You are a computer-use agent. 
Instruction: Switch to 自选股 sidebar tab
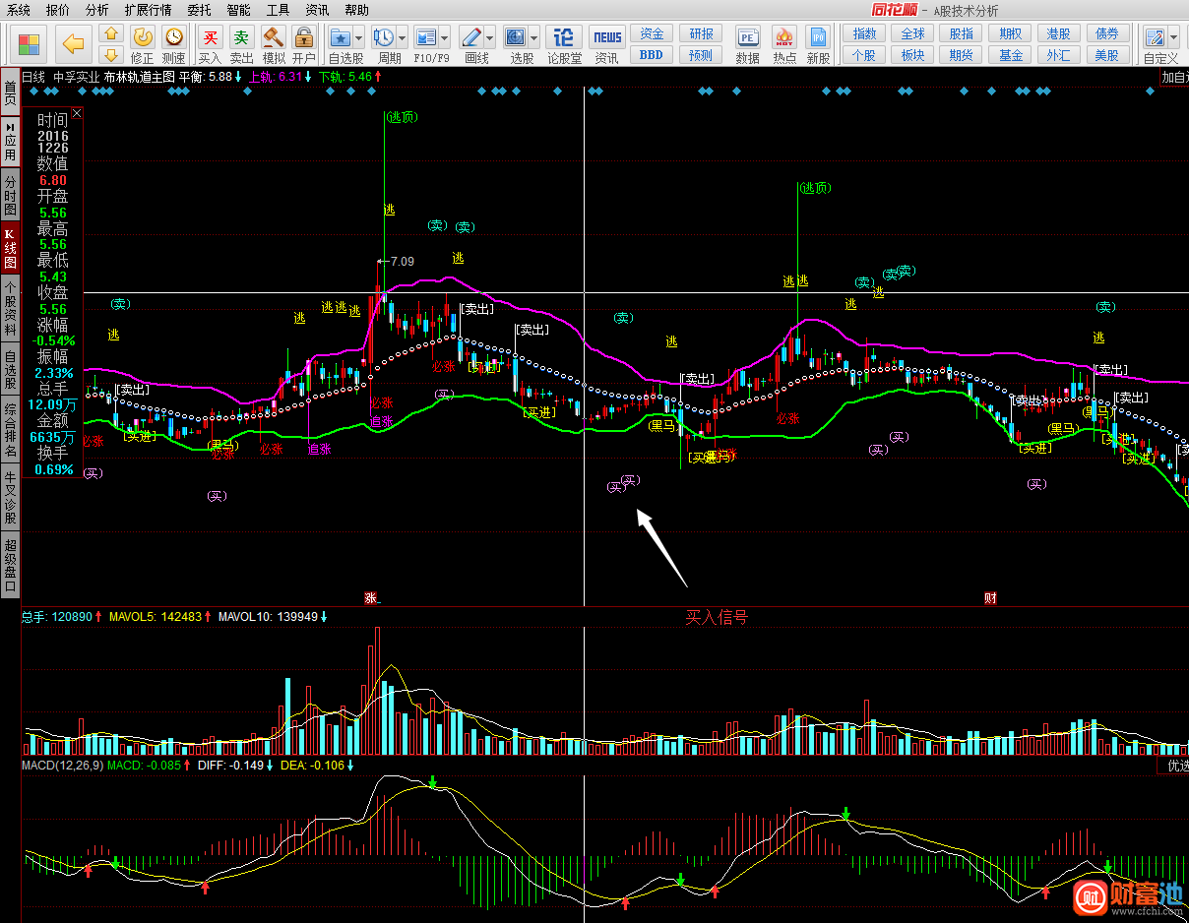pos(10,370)
